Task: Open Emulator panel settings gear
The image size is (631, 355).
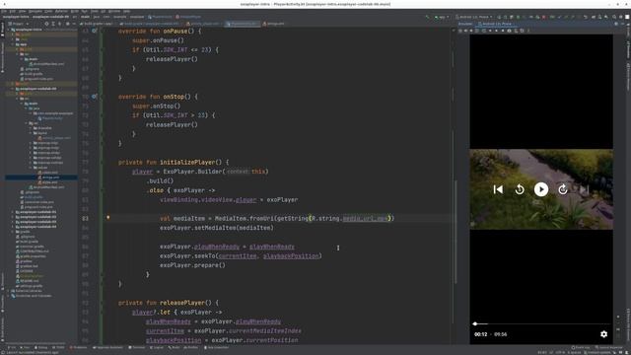Action: [x=616, y=24]
